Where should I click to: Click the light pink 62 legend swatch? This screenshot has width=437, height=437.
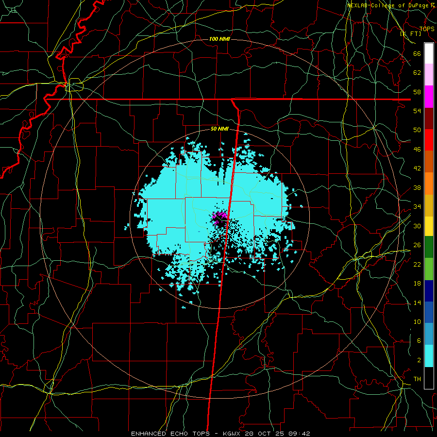(x=429, y=75)
